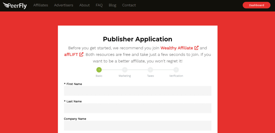Open the FAQ page

point(99,5)
